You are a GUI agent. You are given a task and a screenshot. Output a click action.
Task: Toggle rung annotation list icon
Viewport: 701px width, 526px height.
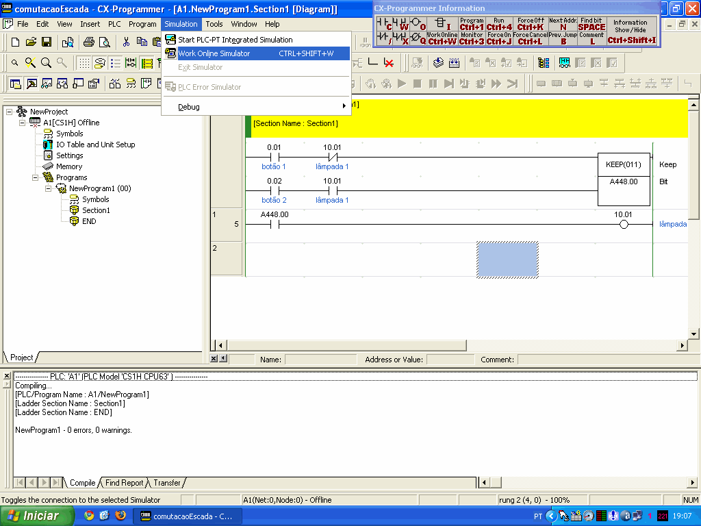(115, 63)
